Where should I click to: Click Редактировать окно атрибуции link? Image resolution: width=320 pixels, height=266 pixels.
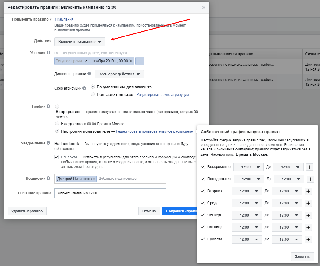tap(163, 95)
